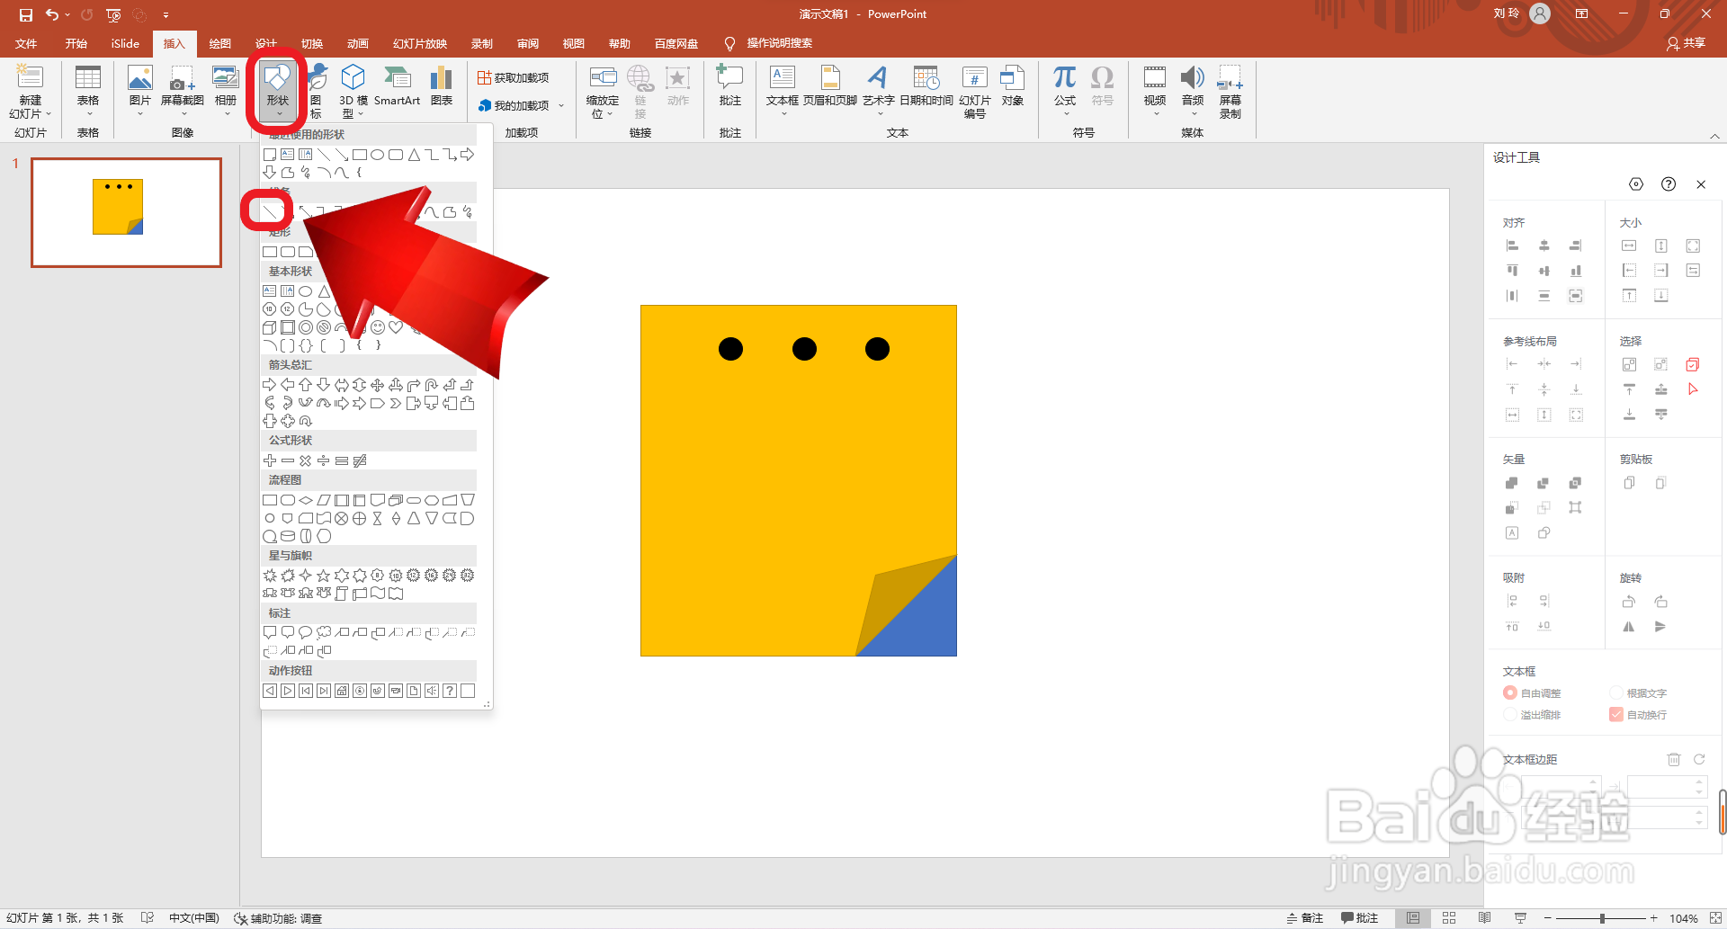Switch to normal view in status bar

coord(1413,918)
